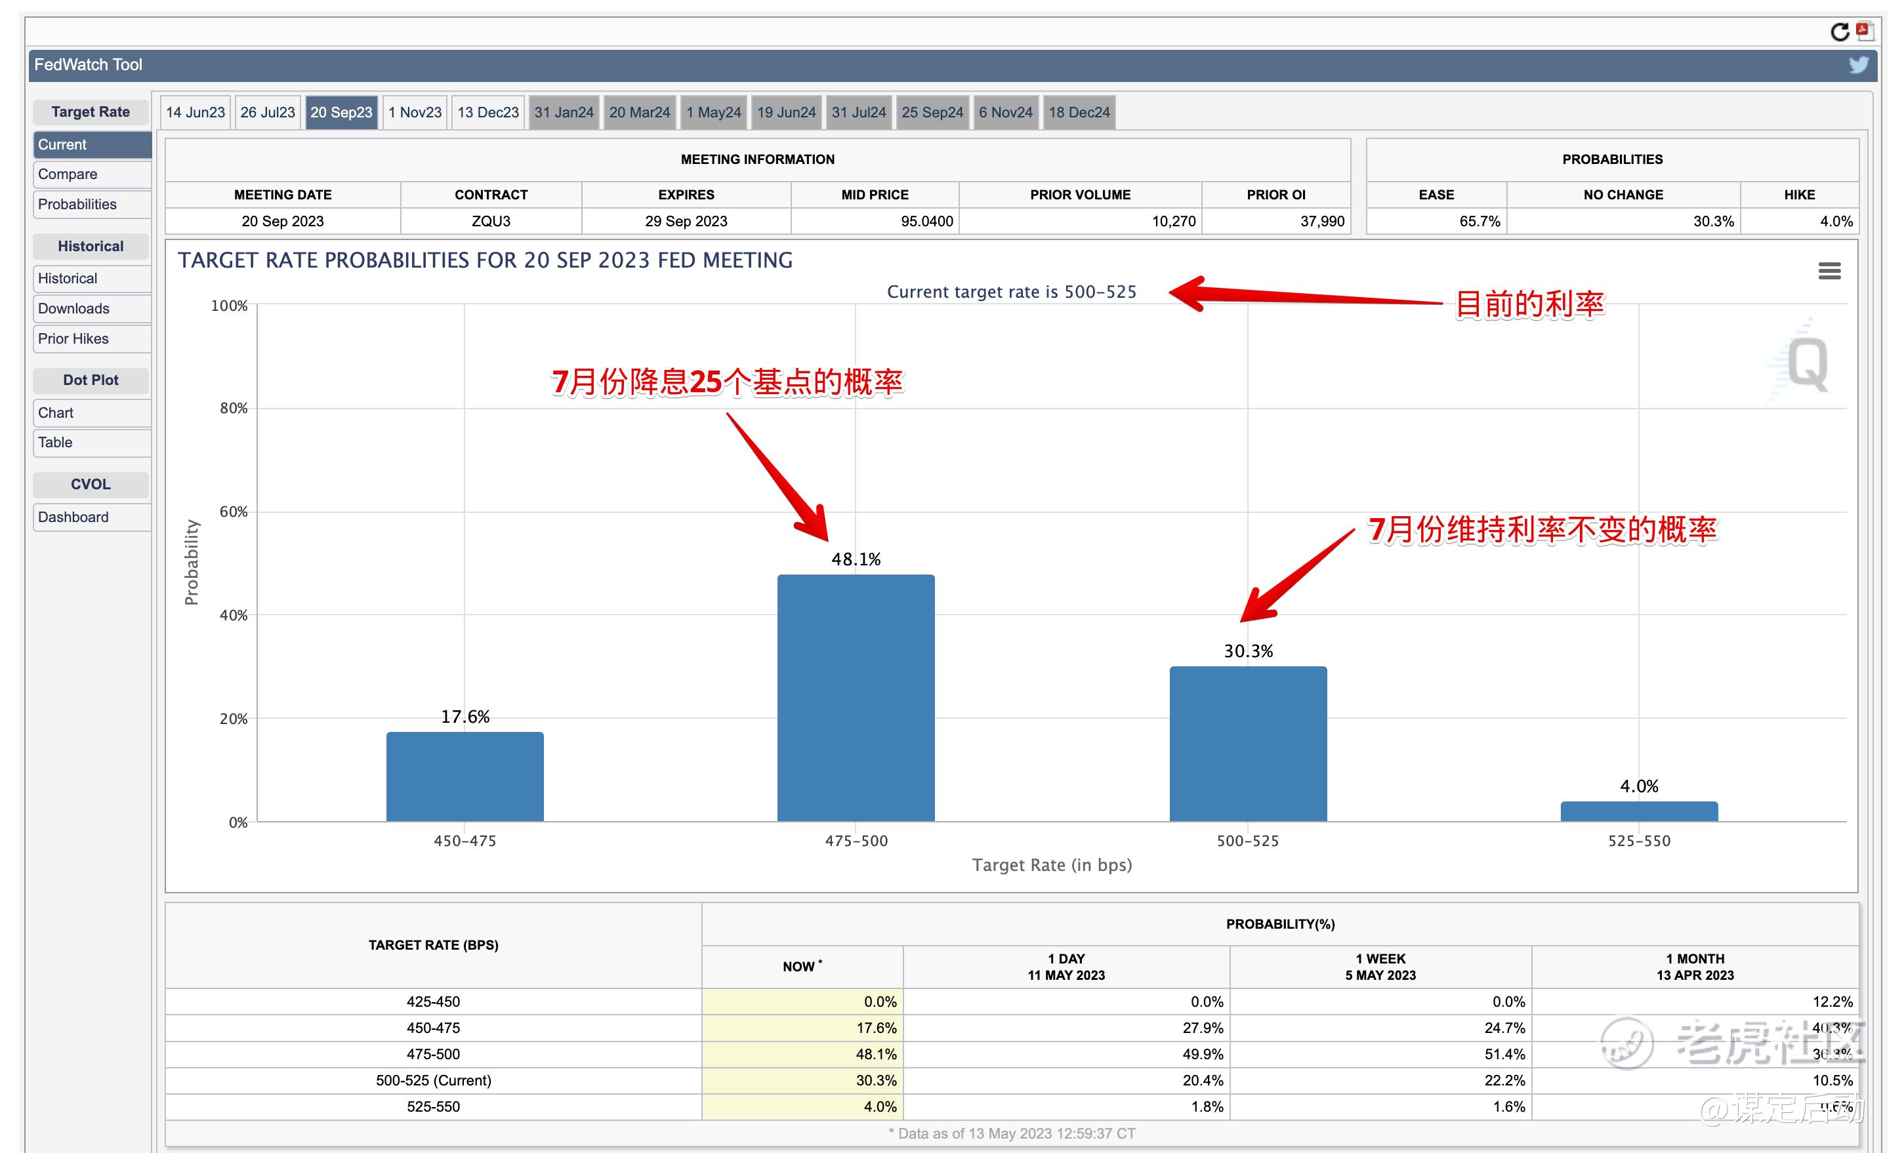The image size is (1904, 1153).
Task: Click the 500-525 probability bar
Action: tap(1247, 744)
